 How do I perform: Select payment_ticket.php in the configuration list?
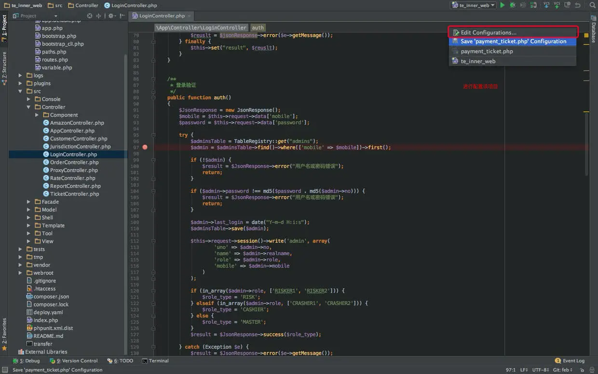coord(512,51)
